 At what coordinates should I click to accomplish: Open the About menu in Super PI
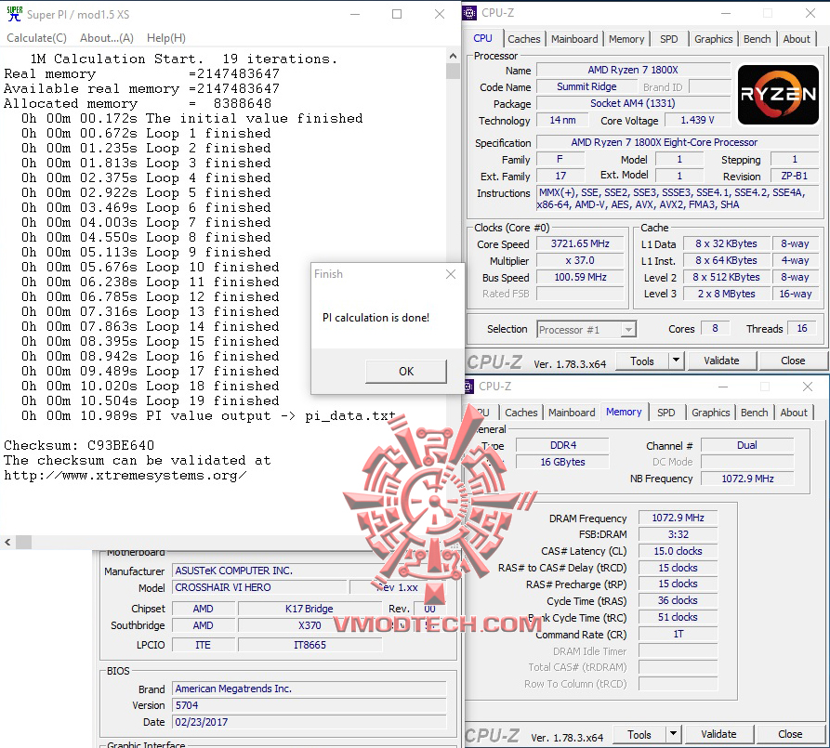(x=106, y=37)
